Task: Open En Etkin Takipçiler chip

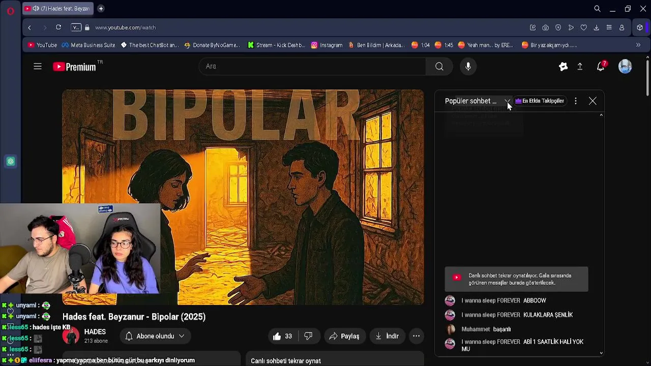Action: (540, 101)
